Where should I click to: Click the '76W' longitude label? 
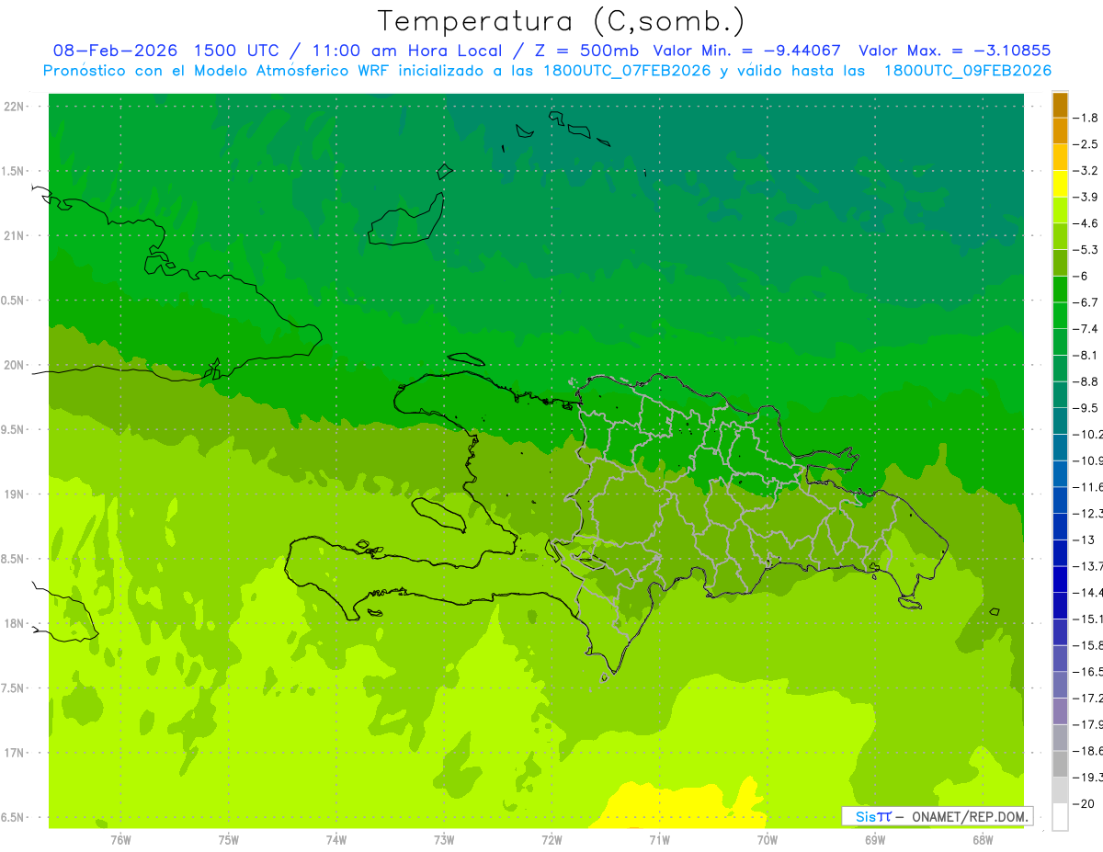[x=120, y=839]
